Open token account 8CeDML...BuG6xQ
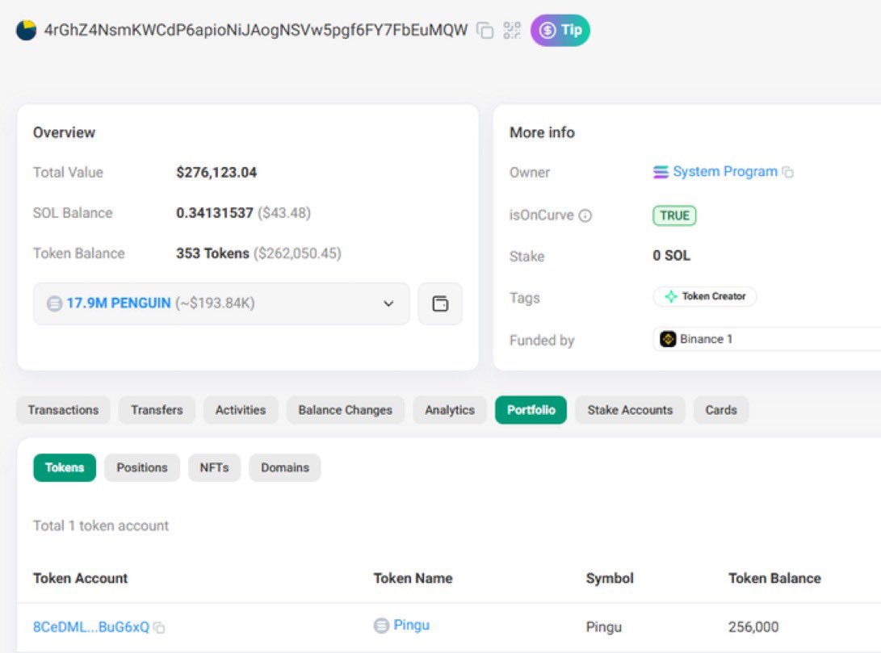The width and height of the screenshot is (881, 653). (91, 627)
